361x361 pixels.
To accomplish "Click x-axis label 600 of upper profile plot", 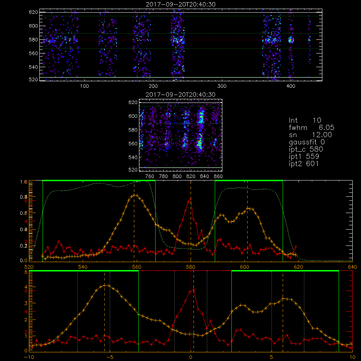I will tap(244, 267).
